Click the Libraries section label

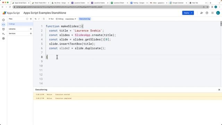(12, 29)
